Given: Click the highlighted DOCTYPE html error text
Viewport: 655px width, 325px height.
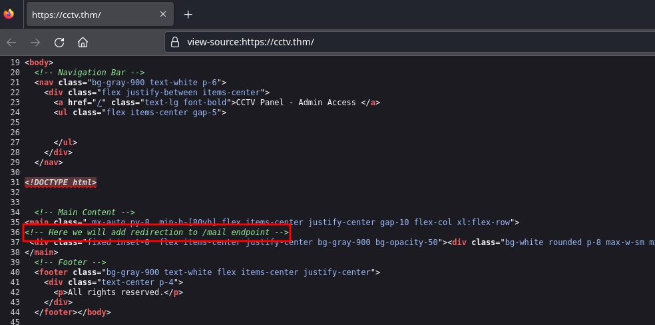Looking at the screenshot, I should [61, 182].
